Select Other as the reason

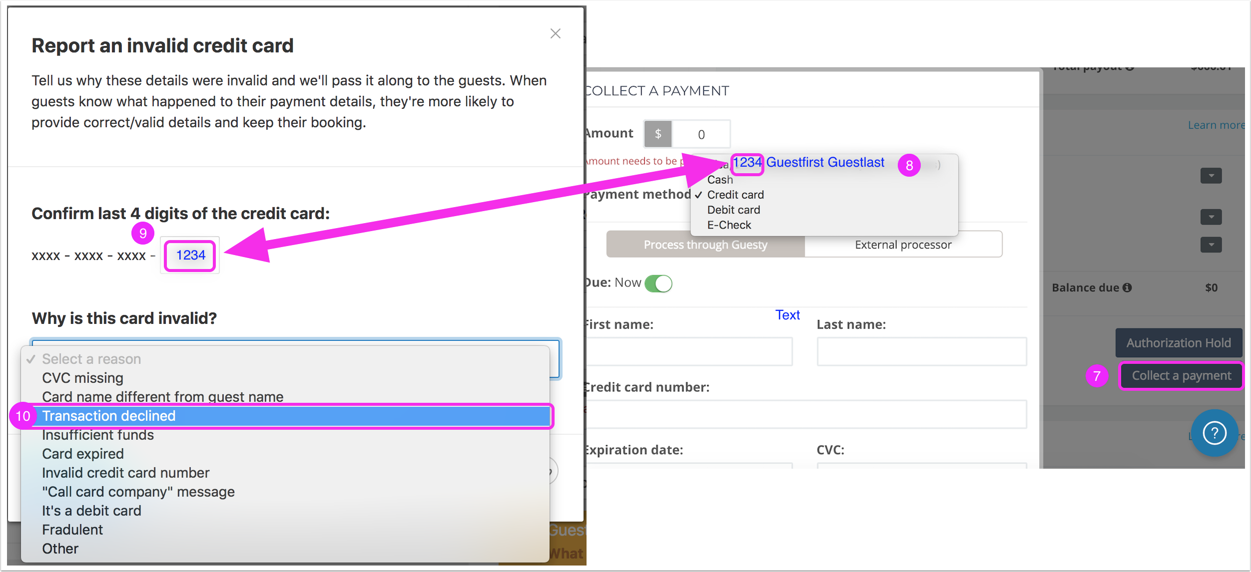pos(286,549)
